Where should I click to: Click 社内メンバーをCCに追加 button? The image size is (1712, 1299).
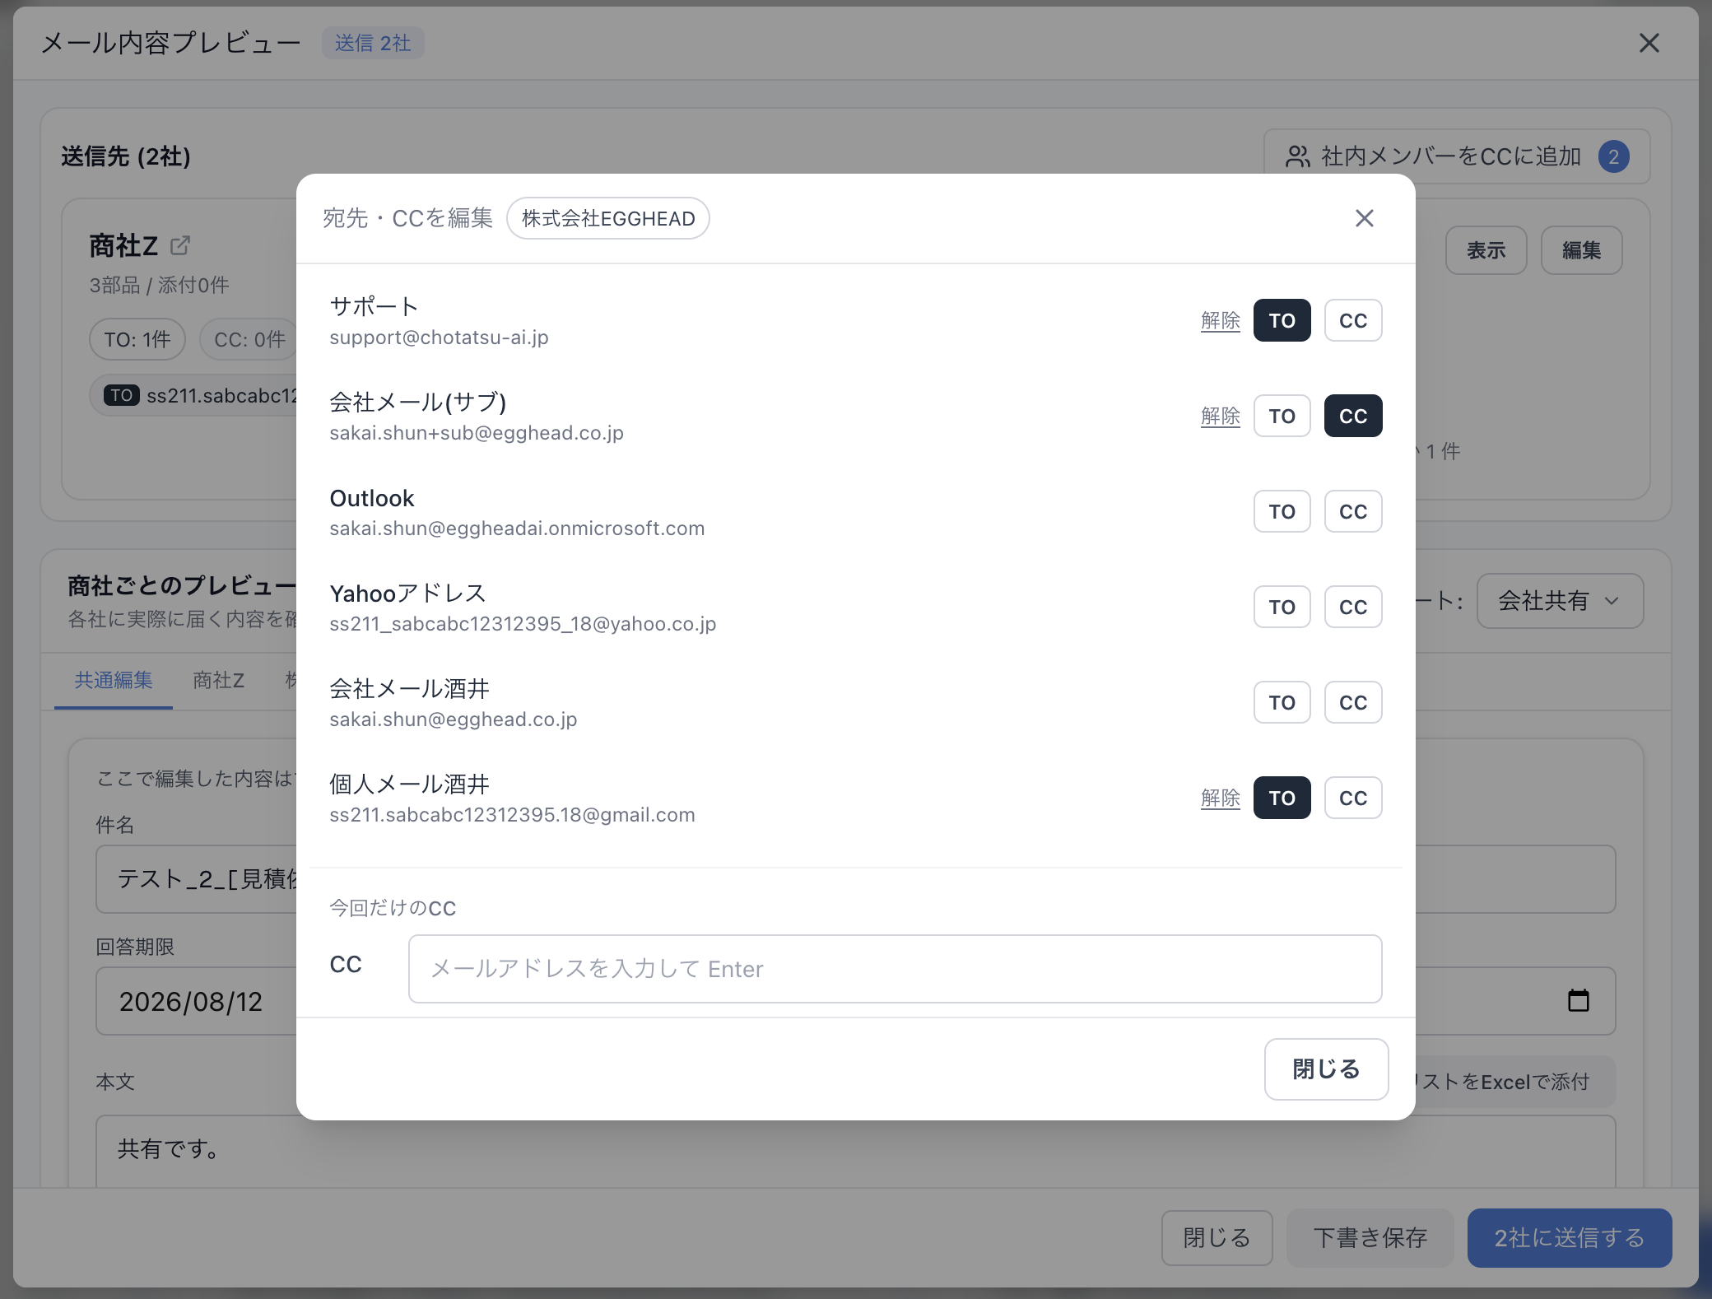tap(1457, 156)
